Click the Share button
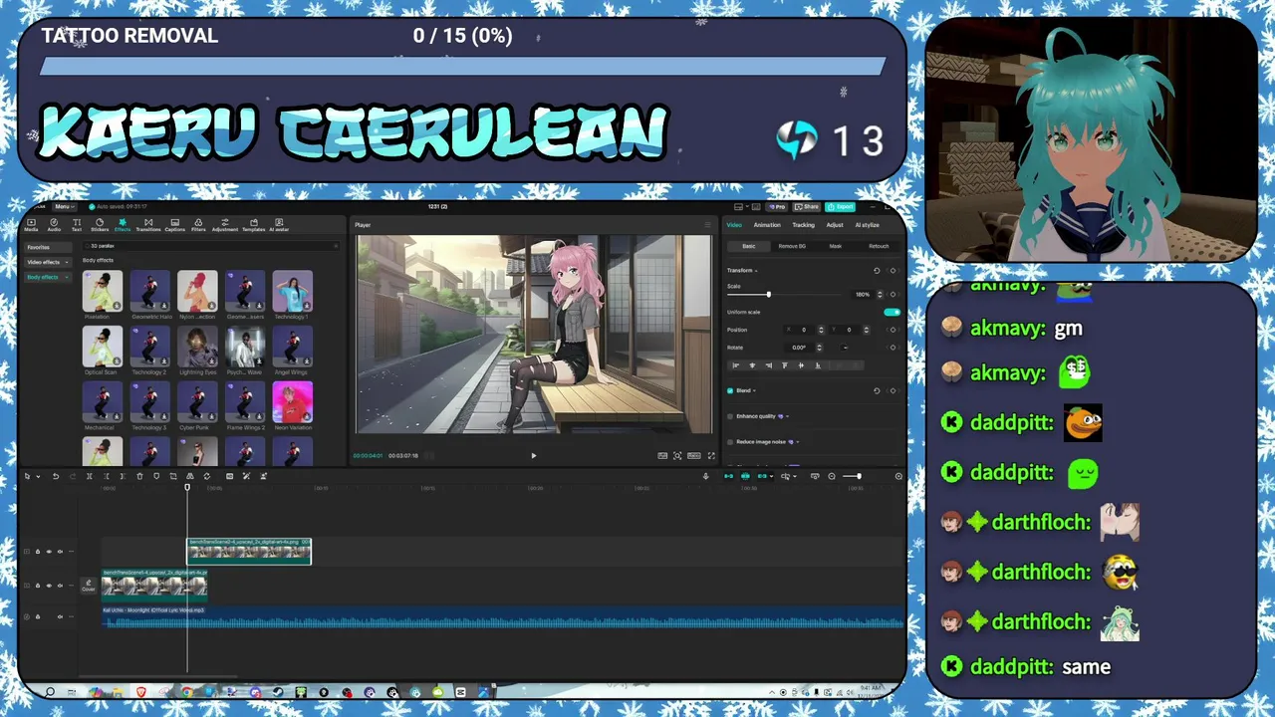The image size is (1275, 717). coord(807,206)
